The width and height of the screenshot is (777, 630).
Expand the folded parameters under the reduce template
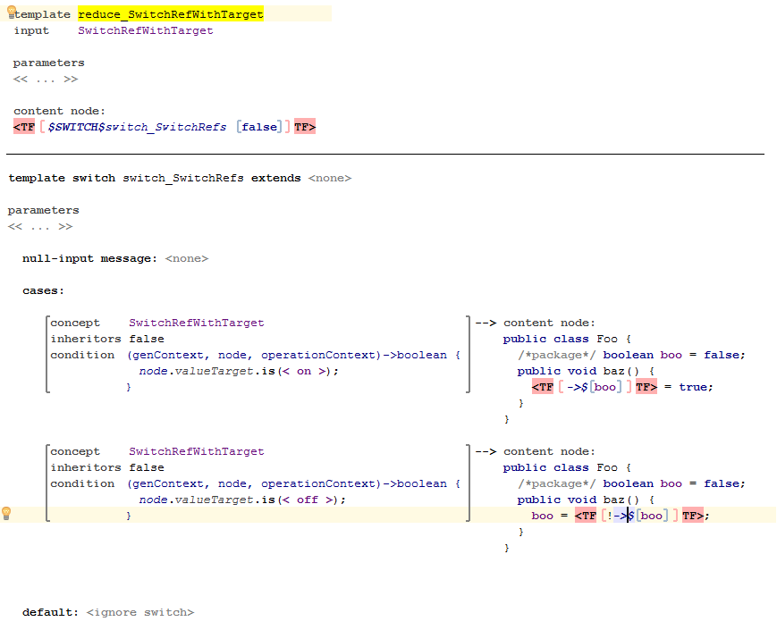tap(46, 80)
